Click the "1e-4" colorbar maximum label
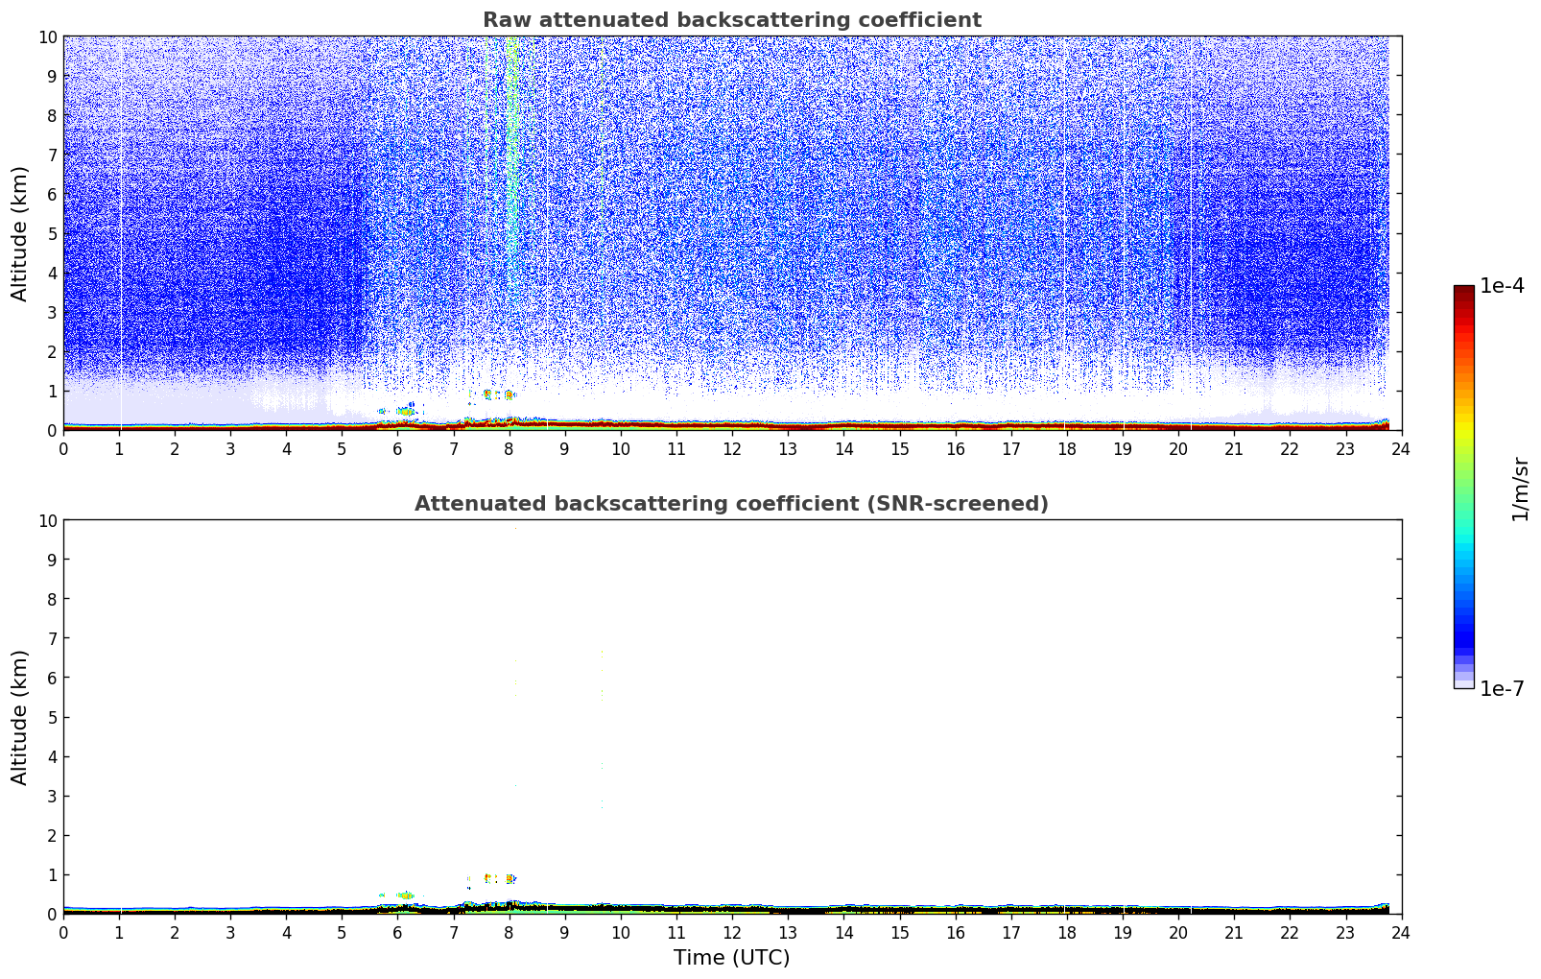The width and height of the screenshot is (1541, 979). (x=1502, y=286)
